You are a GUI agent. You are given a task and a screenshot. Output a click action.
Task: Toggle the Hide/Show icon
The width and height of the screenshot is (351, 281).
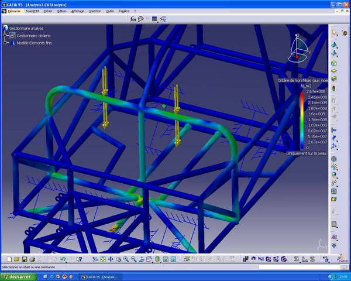point(166,259)
